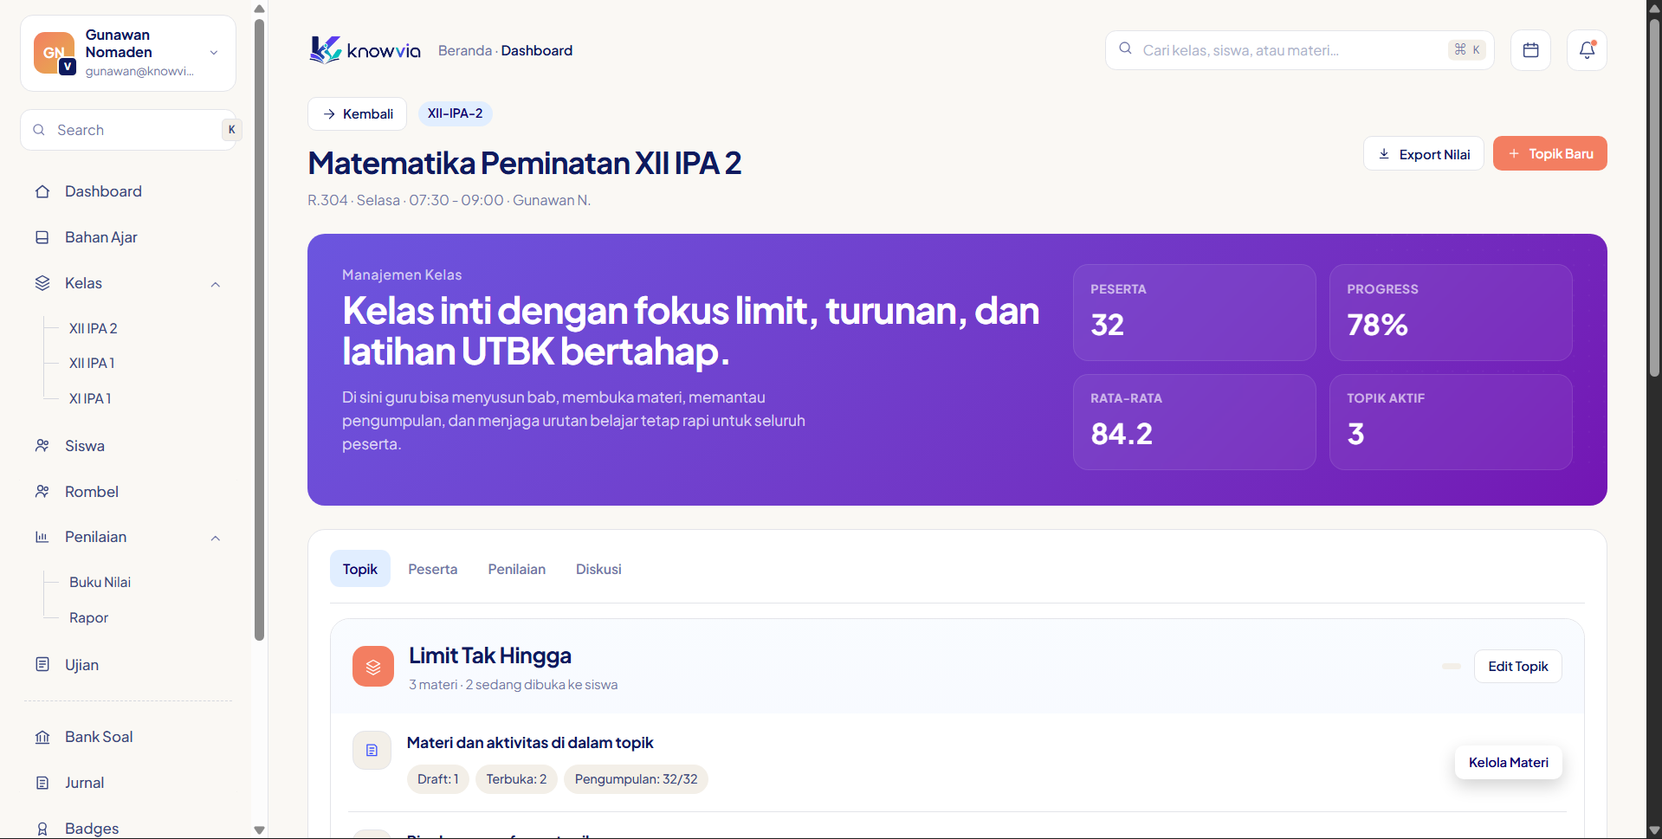The height and width of the screenshot is (839, 1662).
Task: Select XII IPA 1 class in sidebar
Action: (x=92, y=363)
